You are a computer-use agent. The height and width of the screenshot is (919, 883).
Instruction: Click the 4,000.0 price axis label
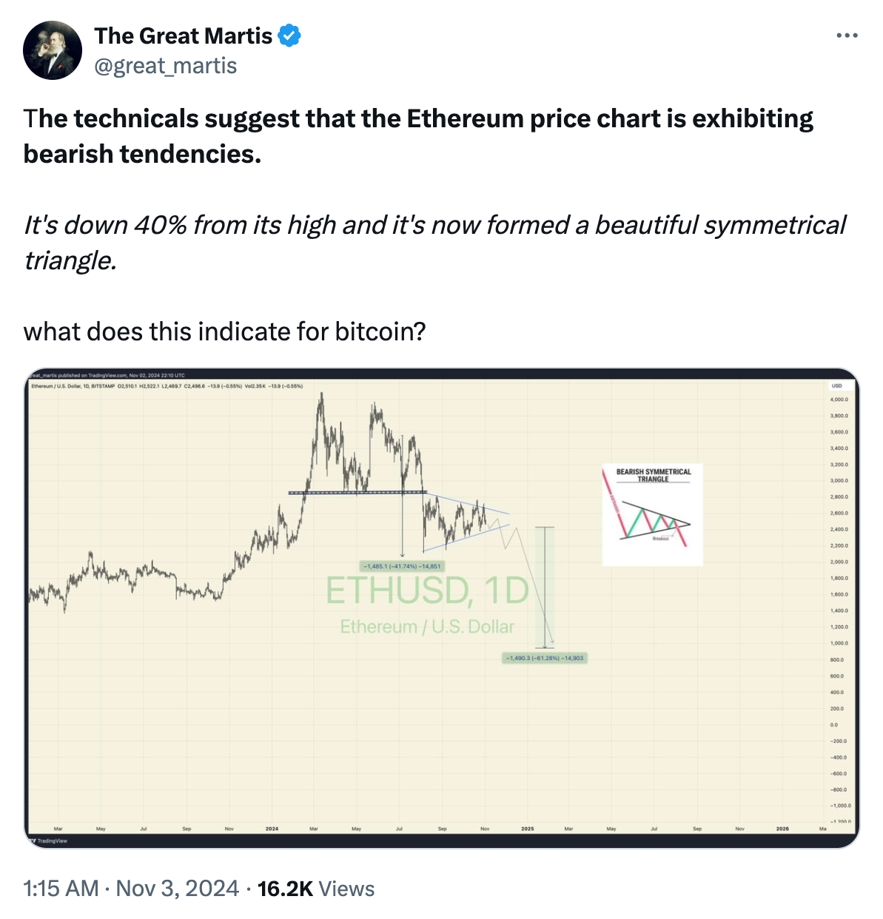(839, 400)
